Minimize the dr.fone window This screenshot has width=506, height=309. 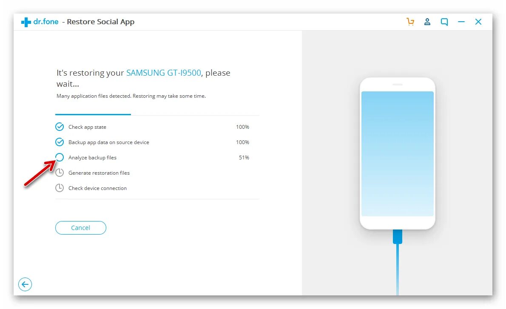tap(461, 22)
